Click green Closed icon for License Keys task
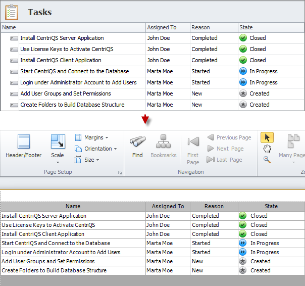Screen dimensions: 305x286 [243, 49]
